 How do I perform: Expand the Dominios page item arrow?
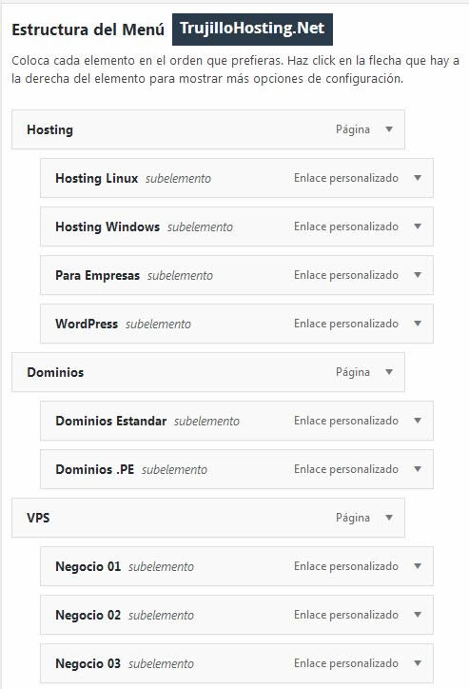point(389,372)
